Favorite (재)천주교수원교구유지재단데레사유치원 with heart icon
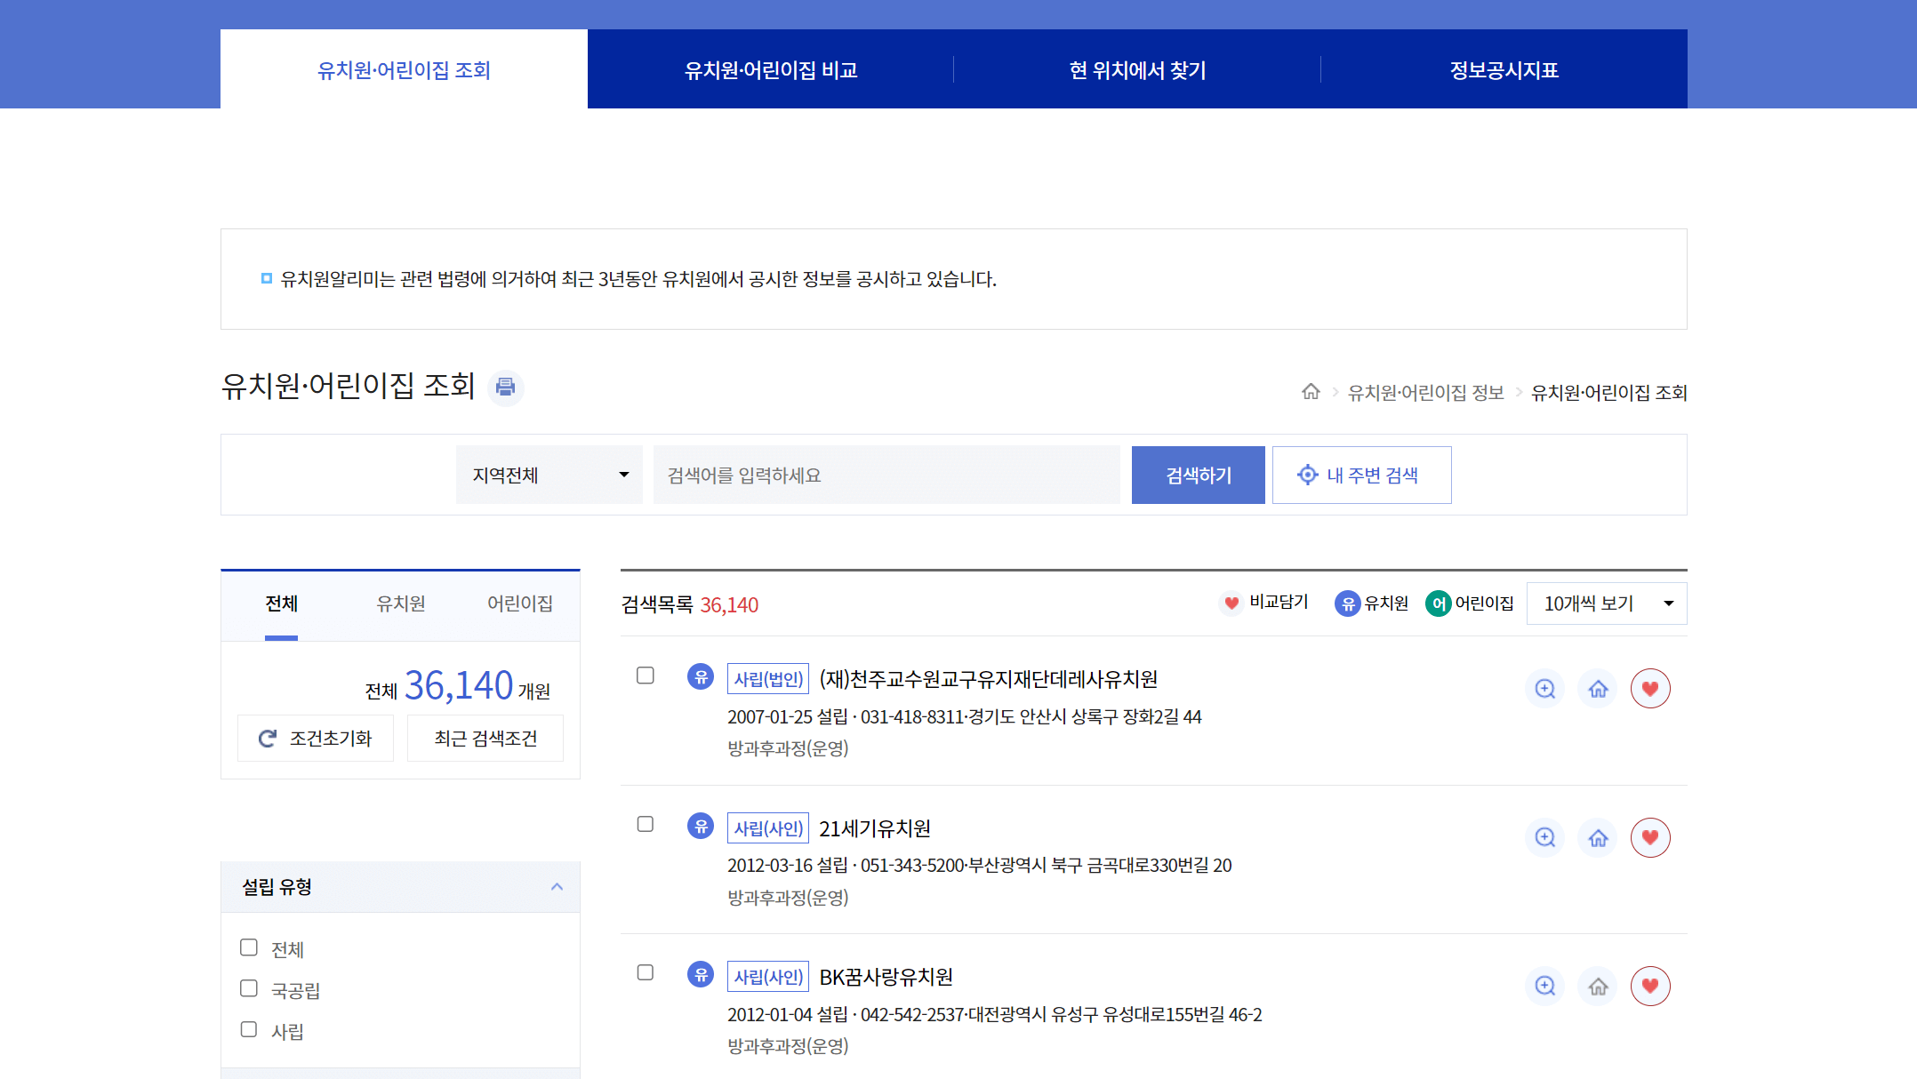Image resolution: width=1917 pixels, height=1079 pixels. [1650, 687]
